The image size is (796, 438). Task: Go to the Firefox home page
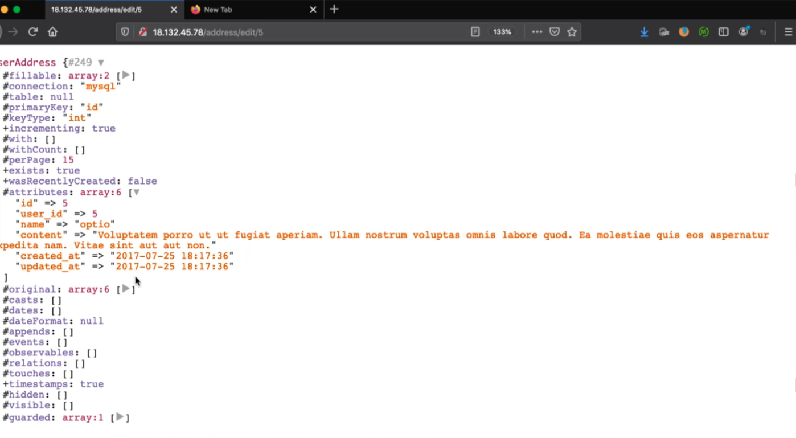click(52, 32)
